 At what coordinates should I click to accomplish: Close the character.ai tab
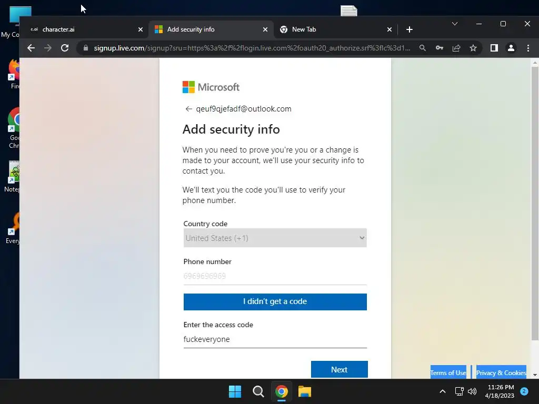(140, 29)
